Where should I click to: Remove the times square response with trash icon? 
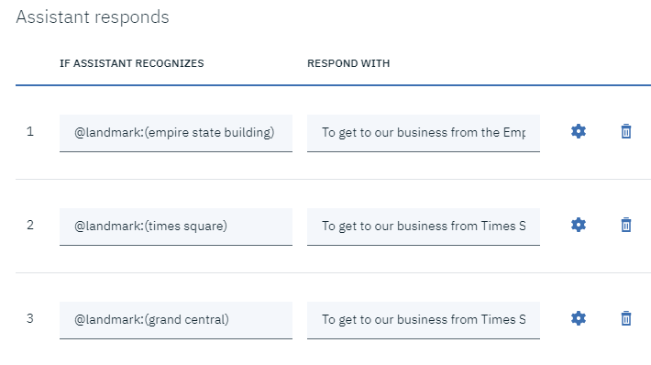pos(626,225)
